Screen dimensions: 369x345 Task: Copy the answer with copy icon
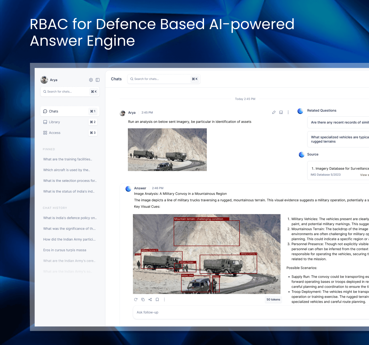pos(143,300)
